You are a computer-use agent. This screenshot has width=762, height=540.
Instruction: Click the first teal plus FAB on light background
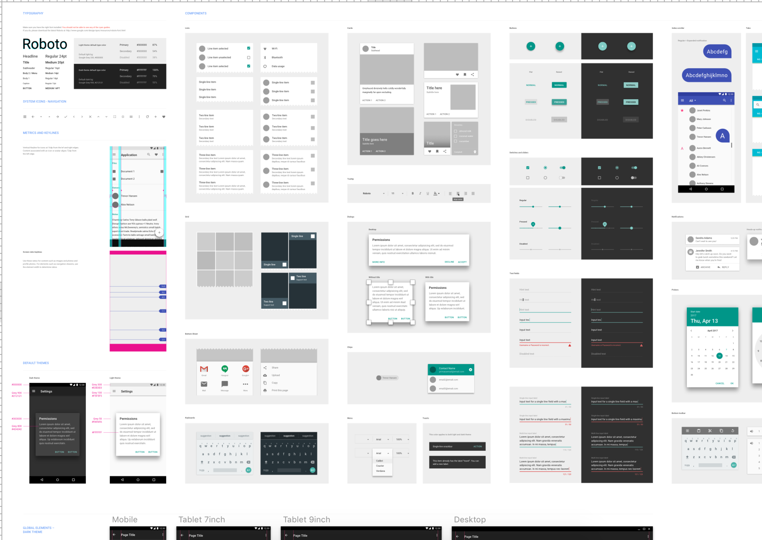pos(531,46)
